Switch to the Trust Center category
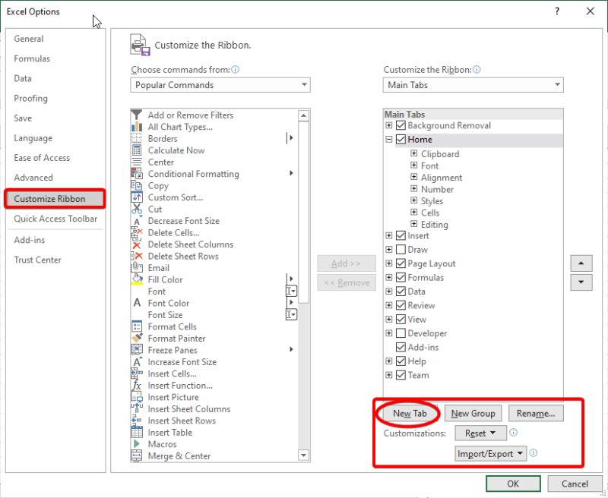Viewport: 608px width, 498px height. (36, 260)
